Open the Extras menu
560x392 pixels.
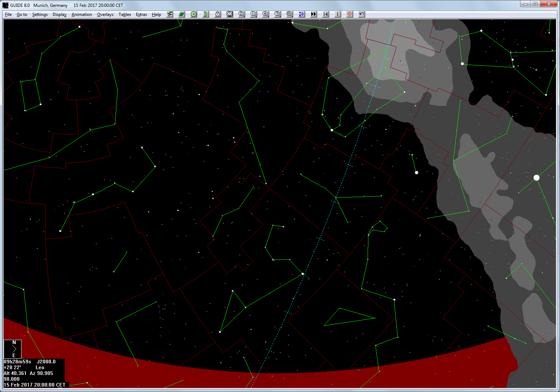coord(141,15)
